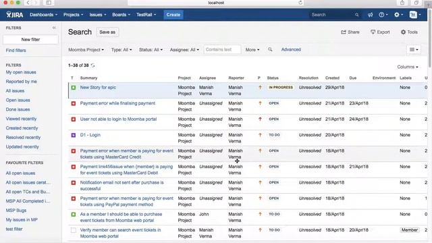Open Dashboards menu
This screenshot has height=243, width=432.
click(x=43, y=15)
